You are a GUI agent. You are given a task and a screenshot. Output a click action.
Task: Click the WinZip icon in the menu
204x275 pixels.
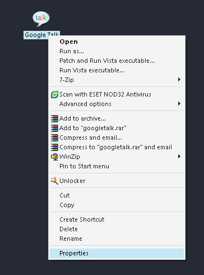[54, 157]
